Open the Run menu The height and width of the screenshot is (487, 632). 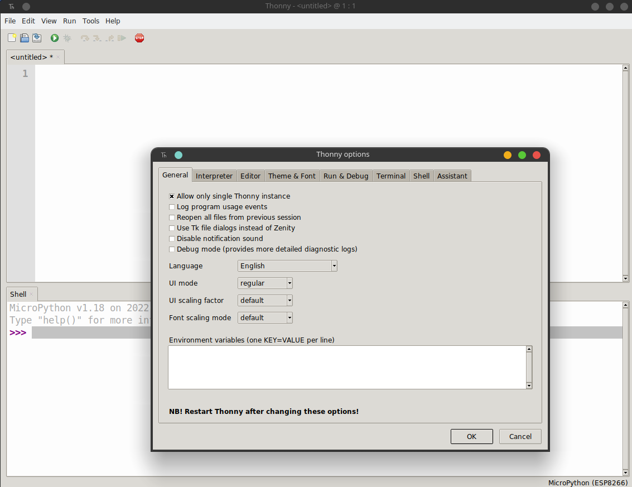[x=69, y=21]
